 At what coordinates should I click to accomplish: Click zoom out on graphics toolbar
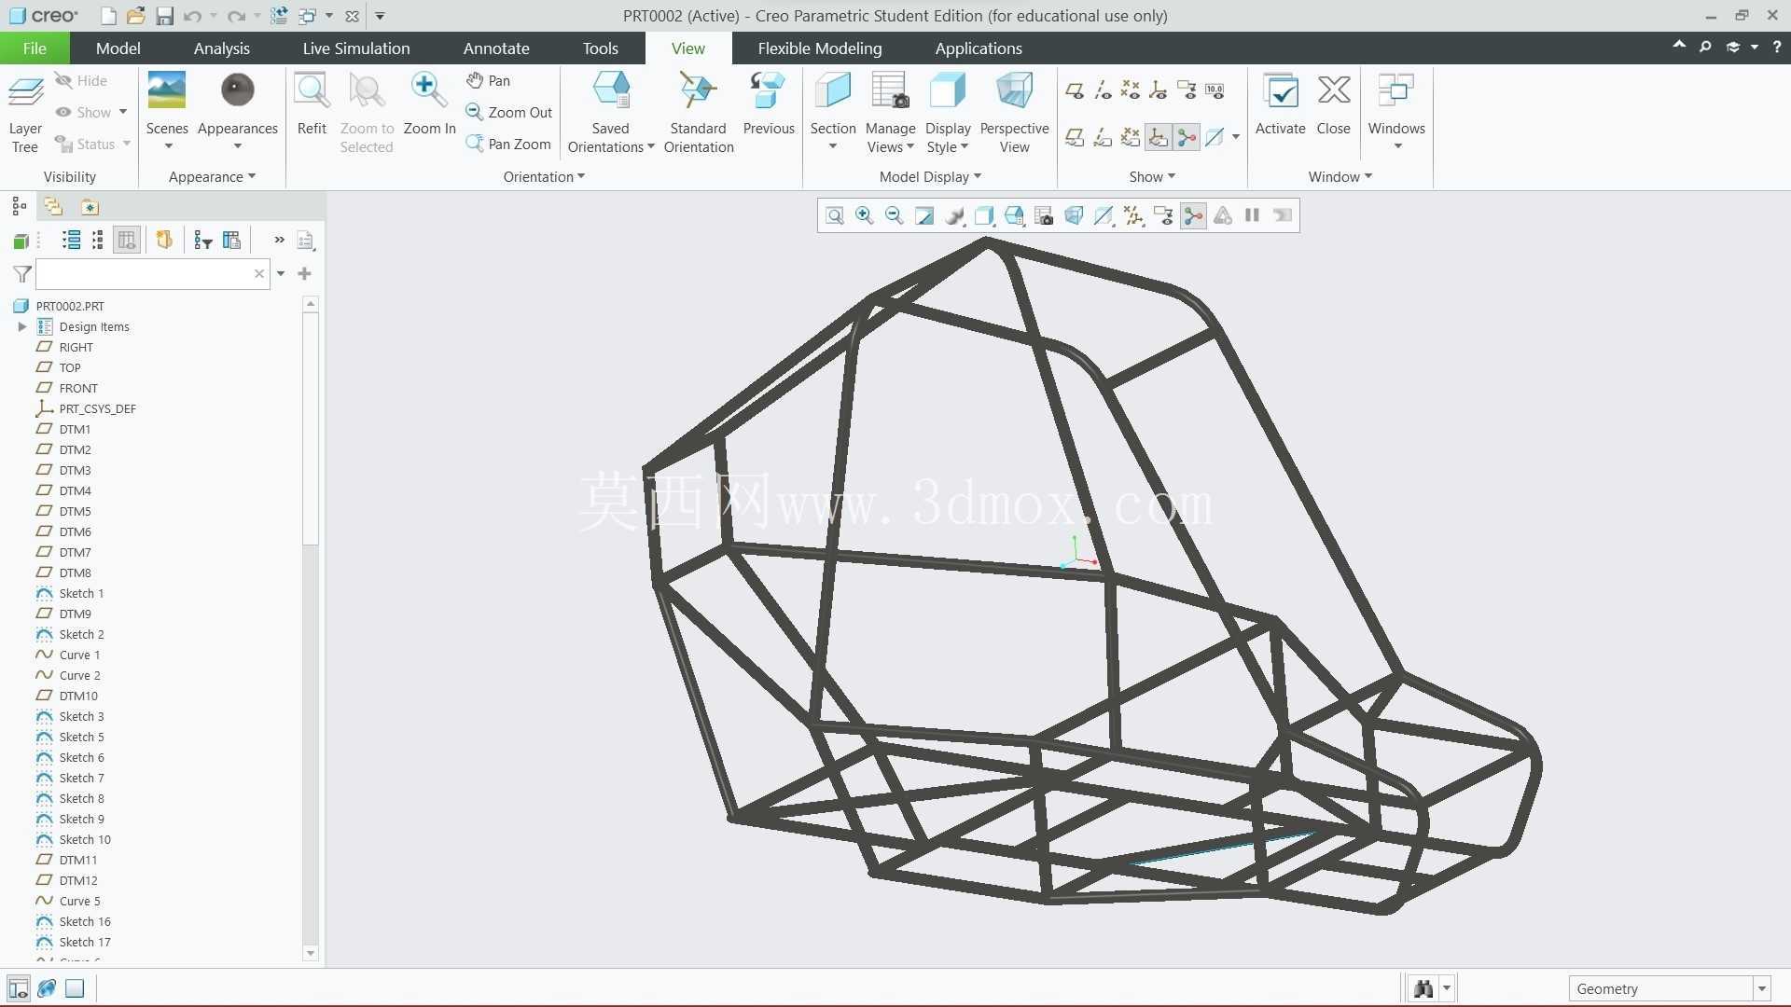894,216
